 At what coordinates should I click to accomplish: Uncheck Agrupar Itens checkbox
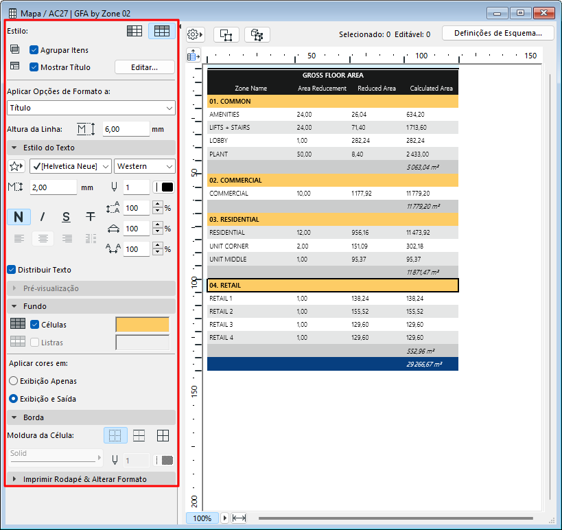(x=34, y=50)
